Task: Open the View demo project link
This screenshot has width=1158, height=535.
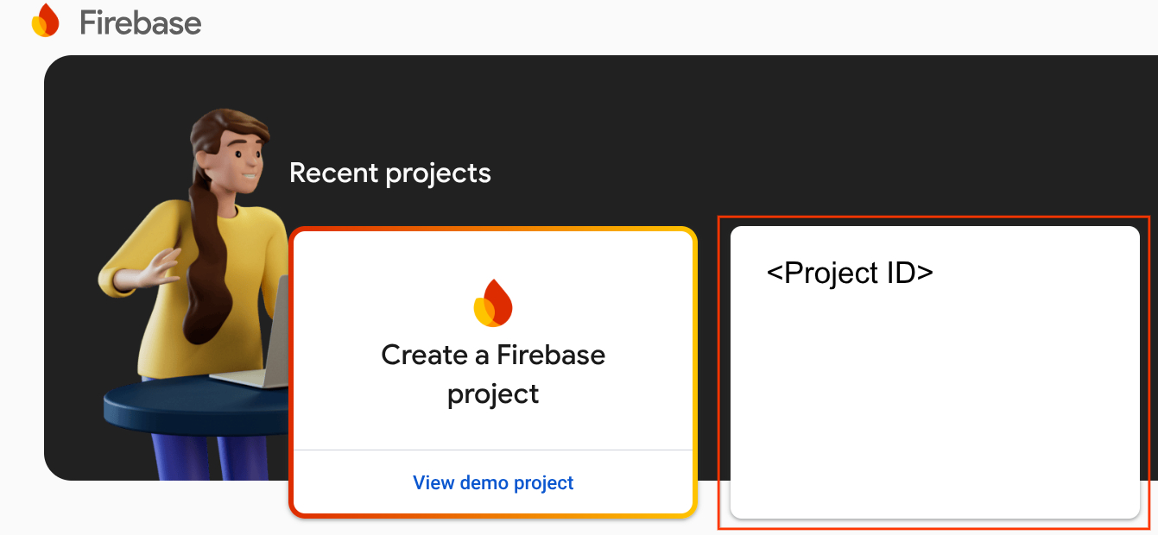Action: [493, 483]
